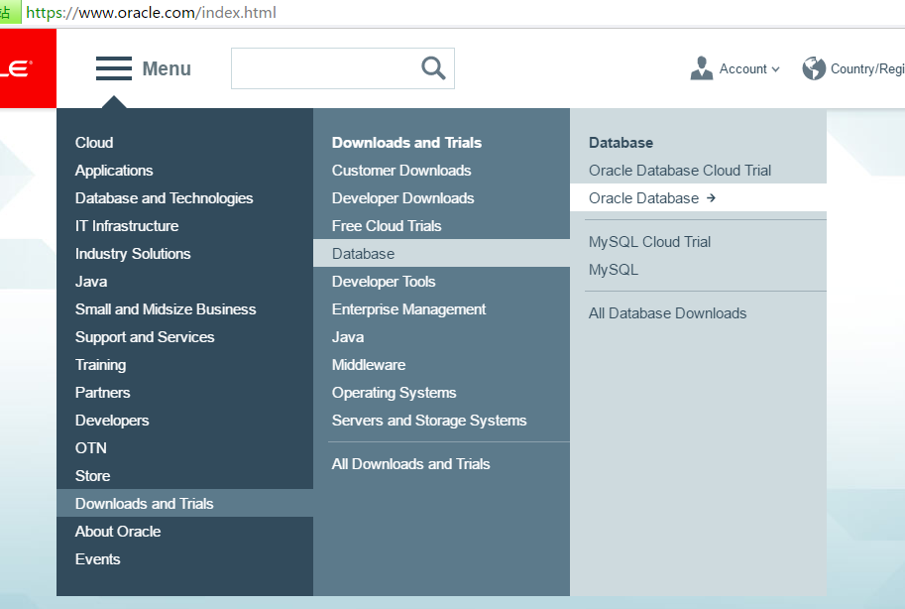Select Free Cloud Trials

tap(387, 226)
